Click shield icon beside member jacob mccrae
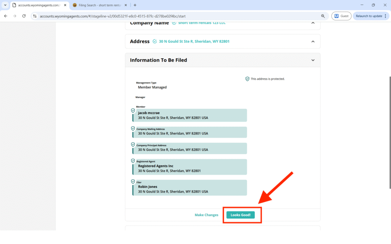391x244 pixels. click(133, 111)
